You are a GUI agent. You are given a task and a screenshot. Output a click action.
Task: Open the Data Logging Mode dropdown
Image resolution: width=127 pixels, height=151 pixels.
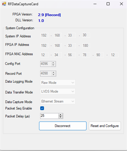pyautogui.click(x=58, y=82)
